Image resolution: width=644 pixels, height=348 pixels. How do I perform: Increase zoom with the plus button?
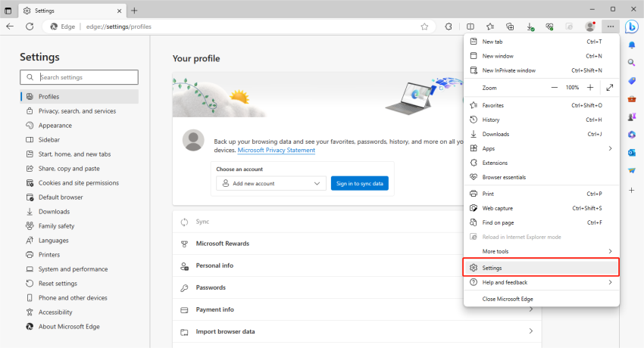(x=590, y=88)
